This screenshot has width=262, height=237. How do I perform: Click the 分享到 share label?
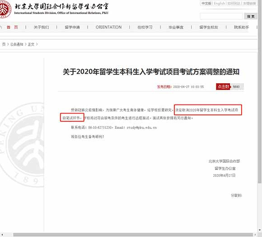(236, 195)
